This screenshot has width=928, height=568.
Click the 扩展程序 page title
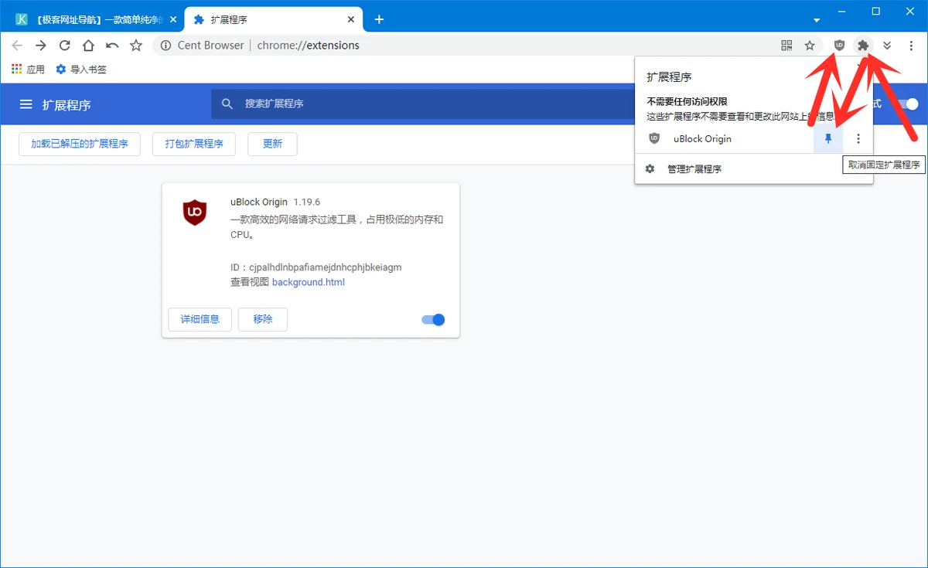click(67, 105)
